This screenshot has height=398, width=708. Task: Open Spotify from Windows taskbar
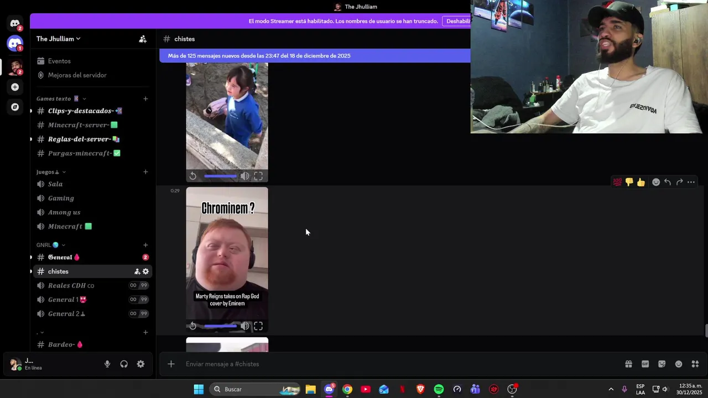click(x=439, y=389)
